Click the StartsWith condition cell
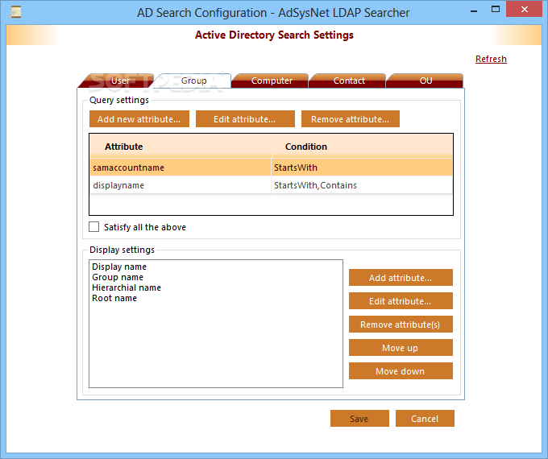This screenshot has width=548, height=459. tap(362, 167)
